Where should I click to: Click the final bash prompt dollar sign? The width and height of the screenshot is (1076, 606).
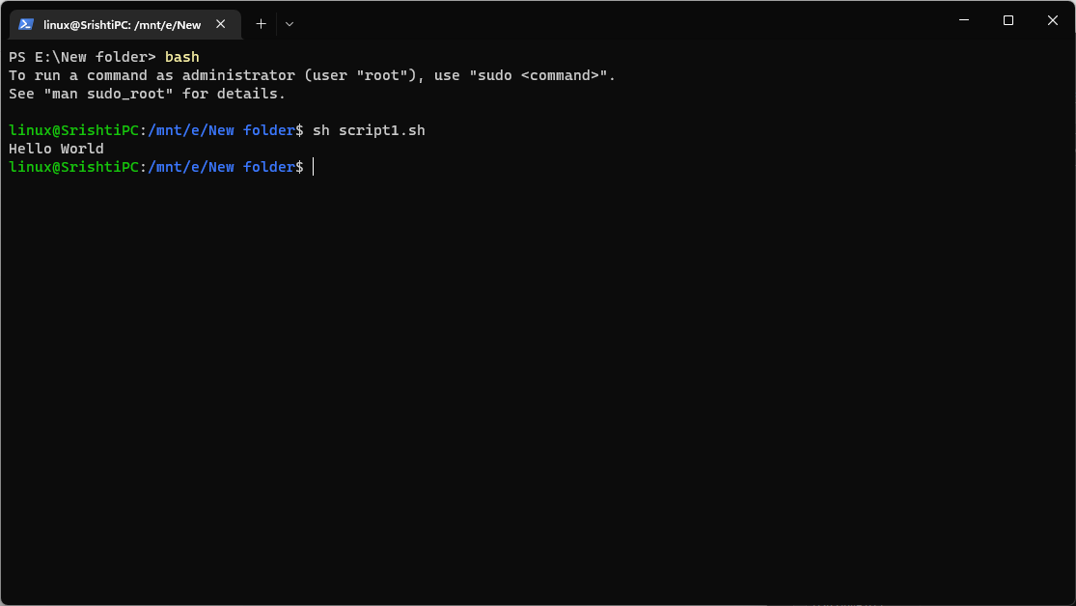click(302, 166)
